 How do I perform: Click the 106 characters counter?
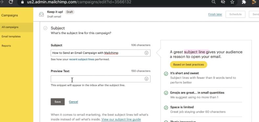click(x=141, y=45)
